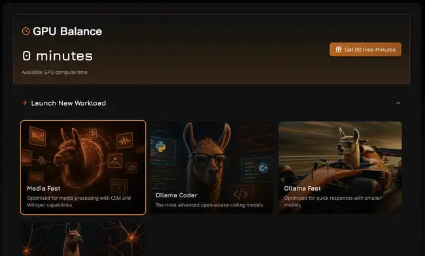Click the waveform pulse icon in the Media Fast image

click(124, 140)
